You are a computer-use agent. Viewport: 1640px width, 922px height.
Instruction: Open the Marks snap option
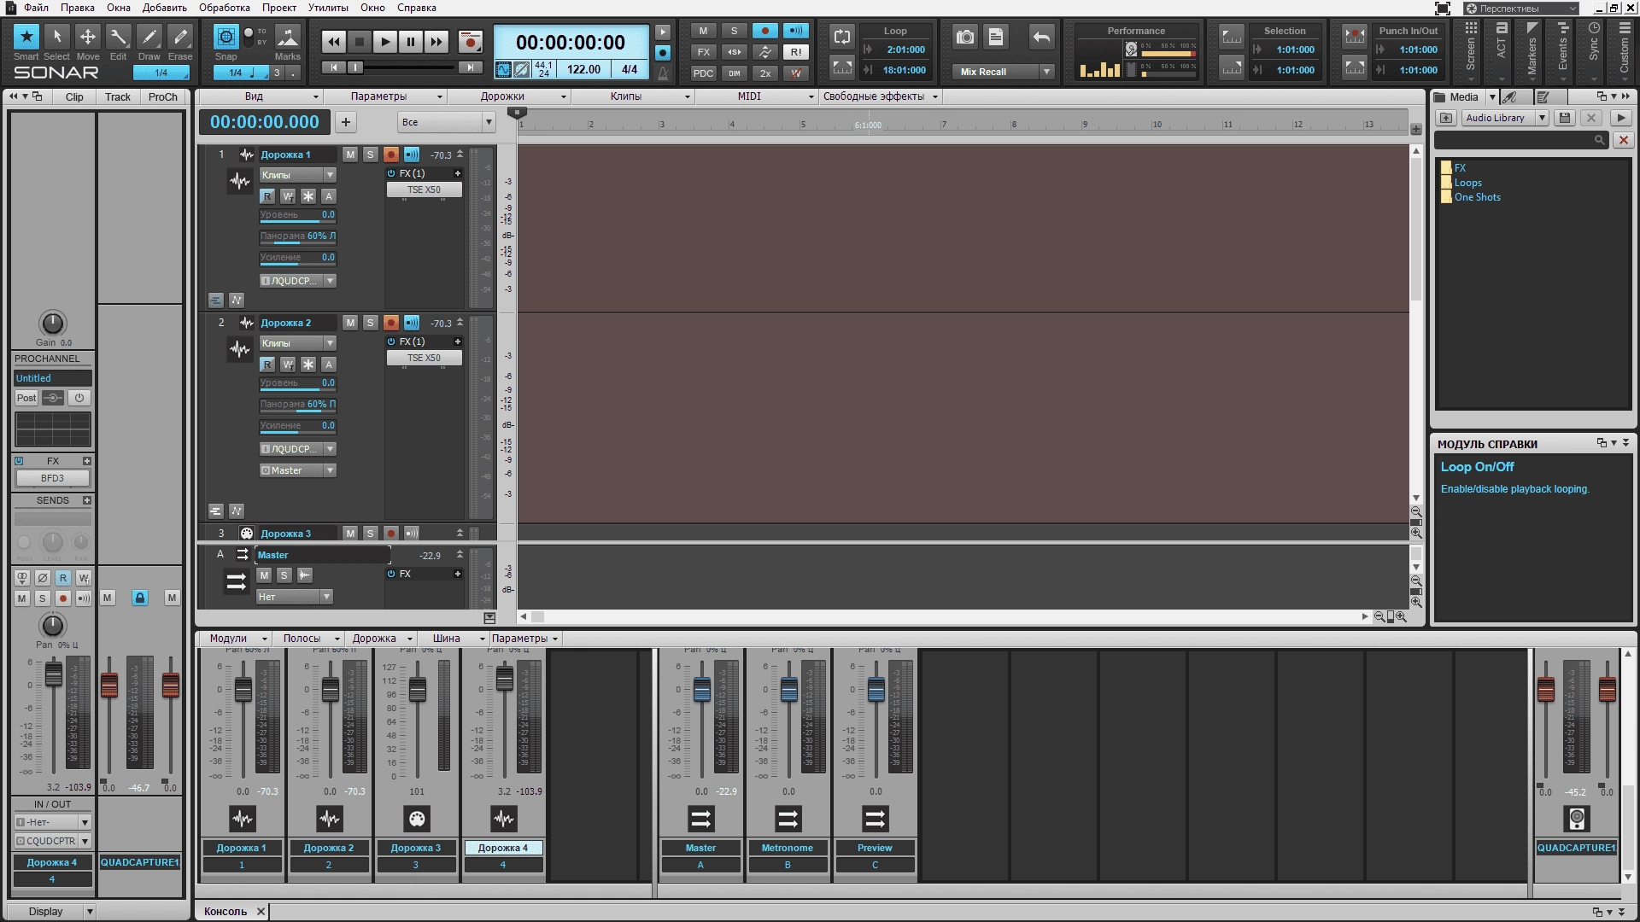(288, 37)
